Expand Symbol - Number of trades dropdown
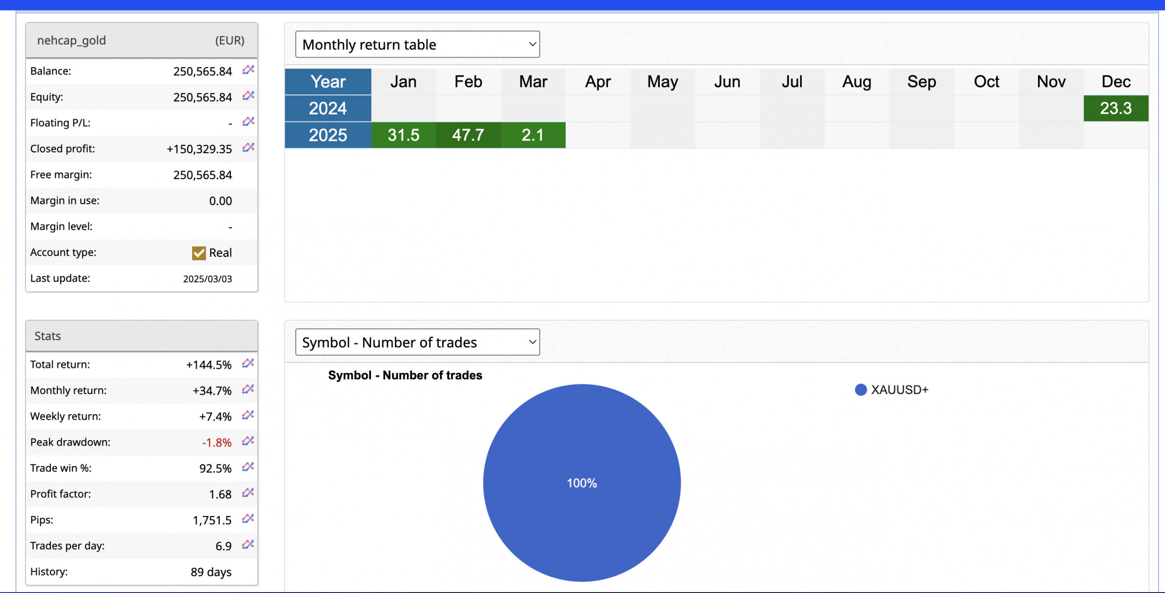1165x593 pixels. click(x=417, y=342)
